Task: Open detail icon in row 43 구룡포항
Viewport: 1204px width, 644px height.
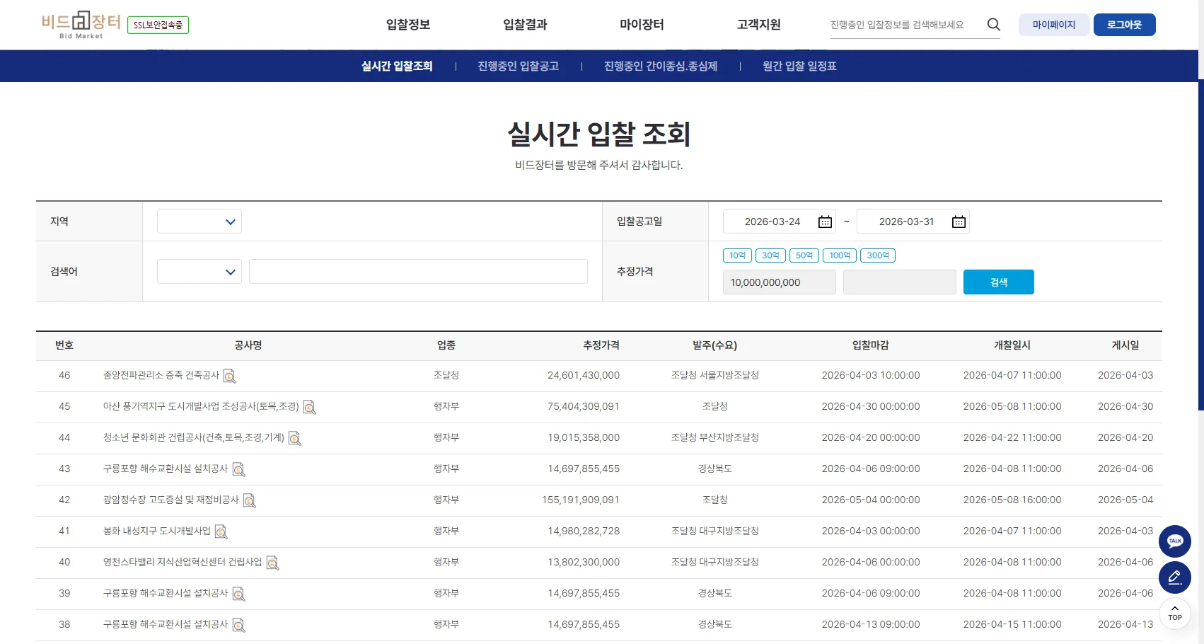Action: point(239,469)
